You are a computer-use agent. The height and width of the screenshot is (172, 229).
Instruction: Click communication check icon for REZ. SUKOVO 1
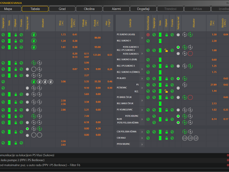pyautogui.click(x=148, y=41)
